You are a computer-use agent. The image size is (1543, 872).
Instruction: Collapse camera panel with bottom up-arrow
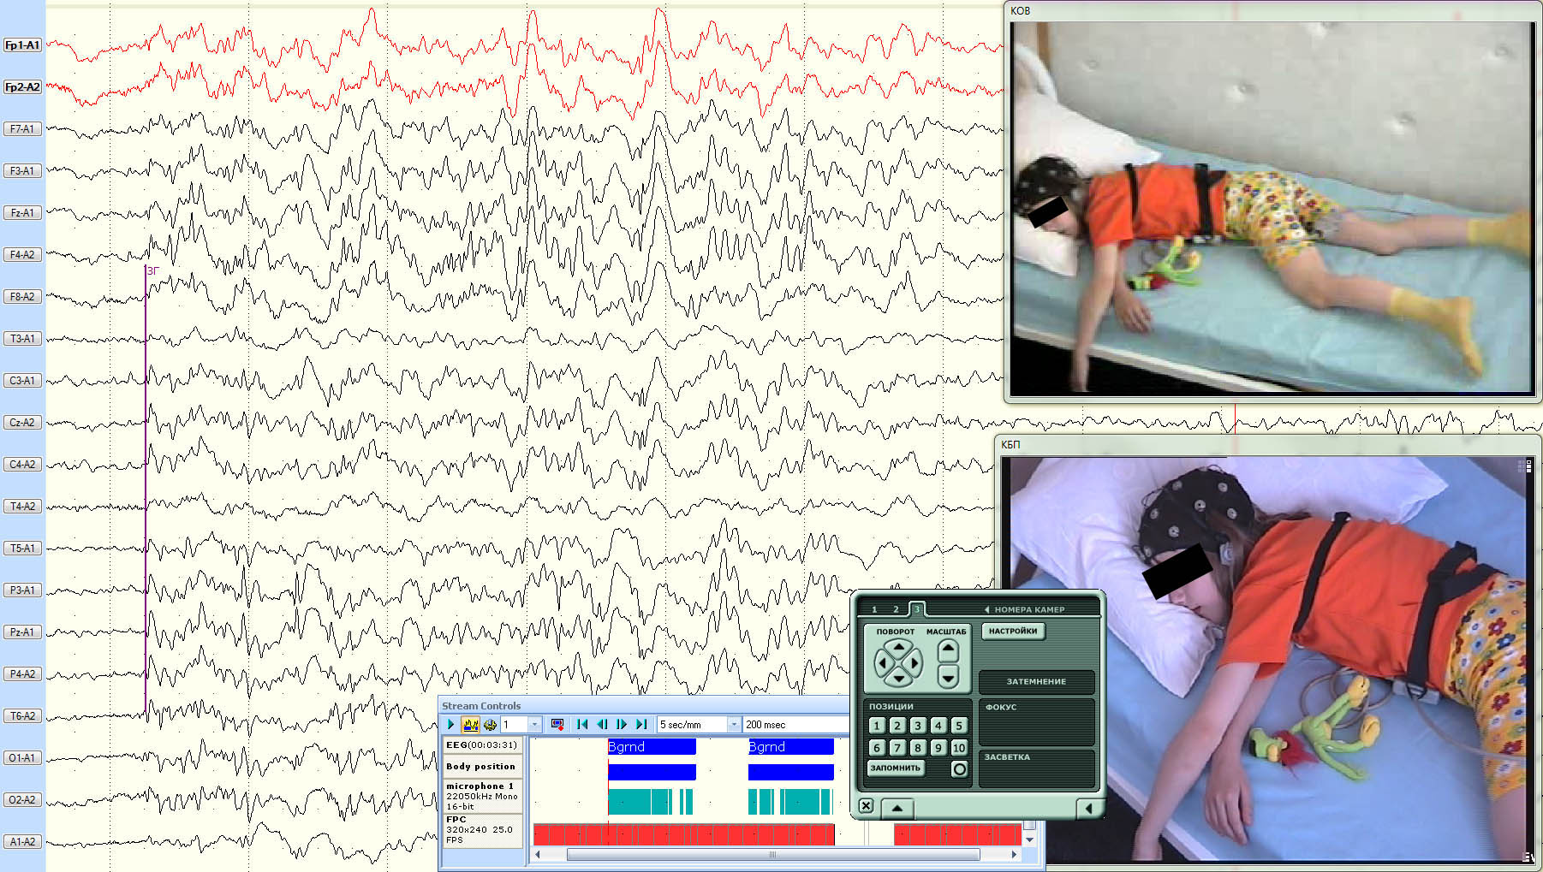[897, 807]
